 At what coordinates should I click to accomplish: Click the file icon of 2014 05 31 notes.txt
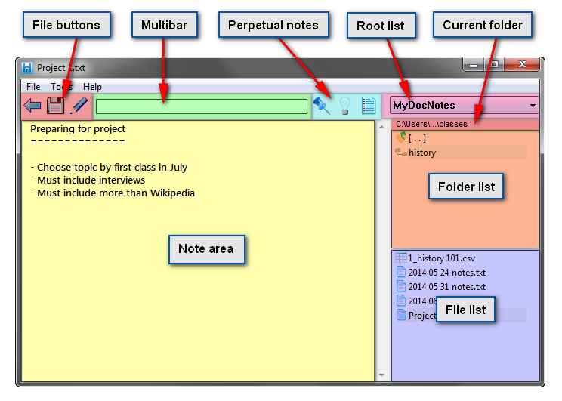401,286
